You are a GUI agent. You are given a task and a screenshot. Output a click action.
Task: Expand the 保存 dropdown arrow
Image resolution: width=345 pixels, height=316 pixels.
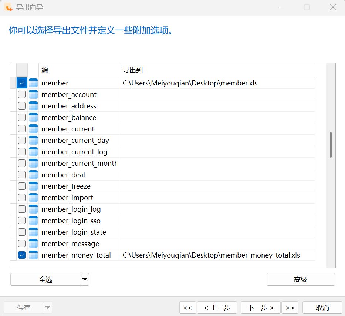tap(48, 307)
